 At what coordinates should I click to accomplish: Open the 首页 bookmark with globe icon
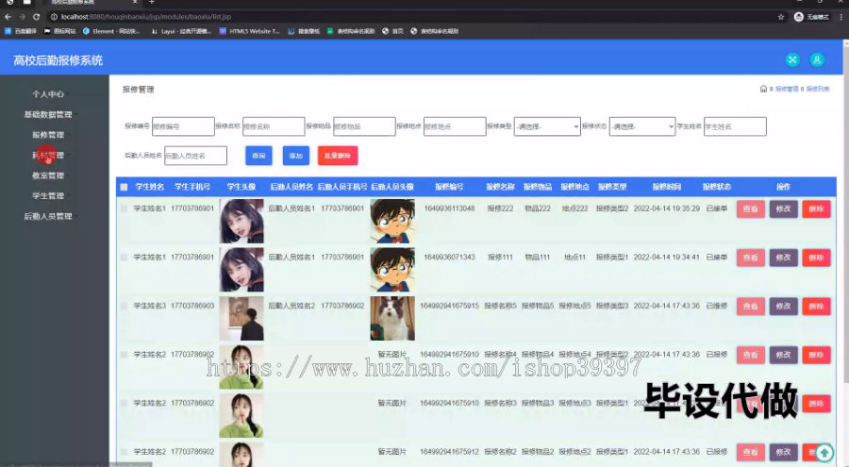tap(392, 31)
